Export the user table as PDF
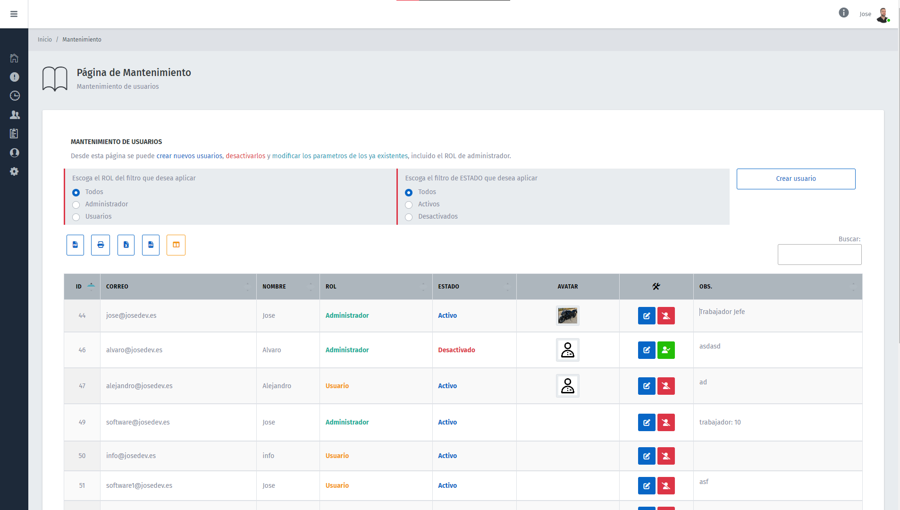Screen dimensions: 900x510 (x=75, y=245)
